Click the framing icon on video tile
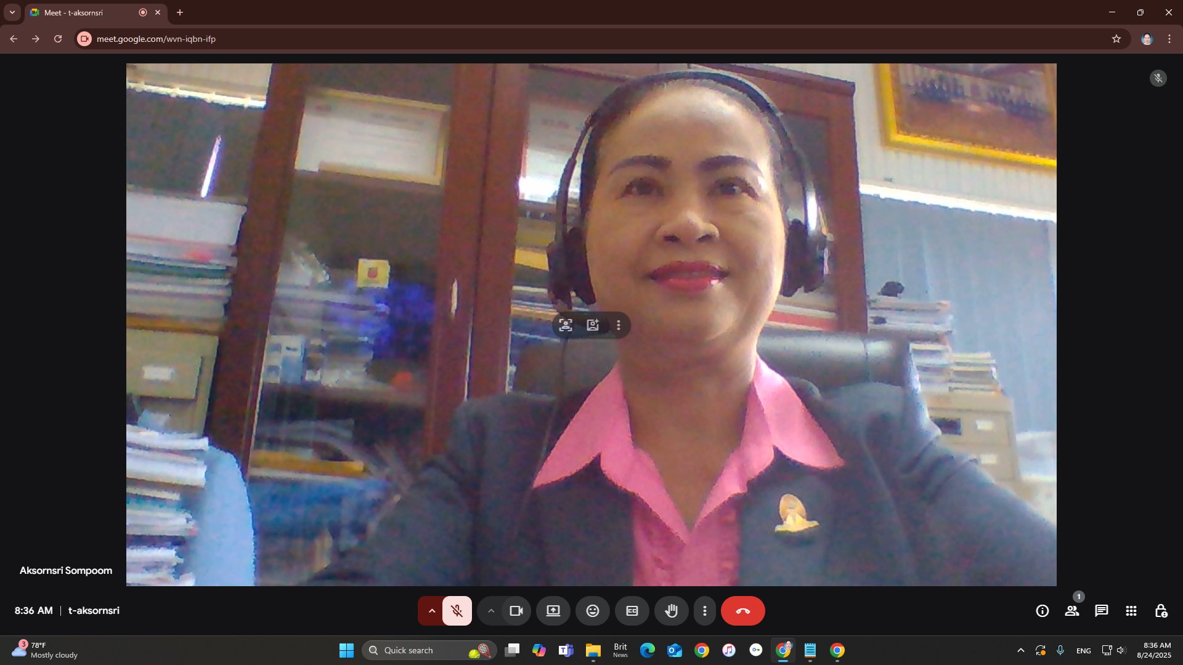Image resolution: width=1183 pixels, height=665 pixels. click(566, 325)
